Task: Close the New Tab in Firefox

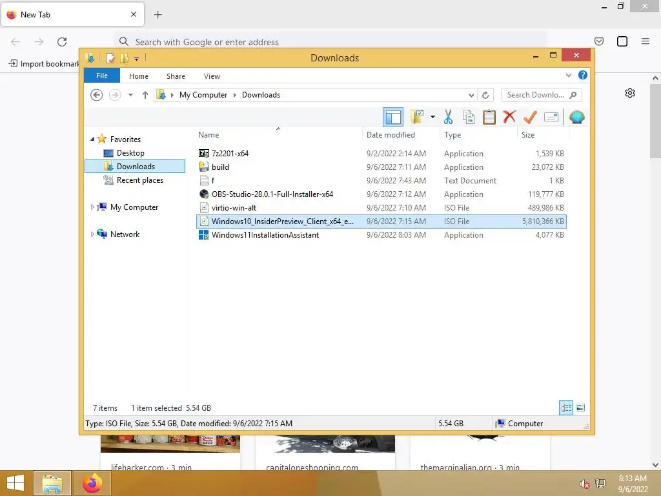Action: [133, 14]
